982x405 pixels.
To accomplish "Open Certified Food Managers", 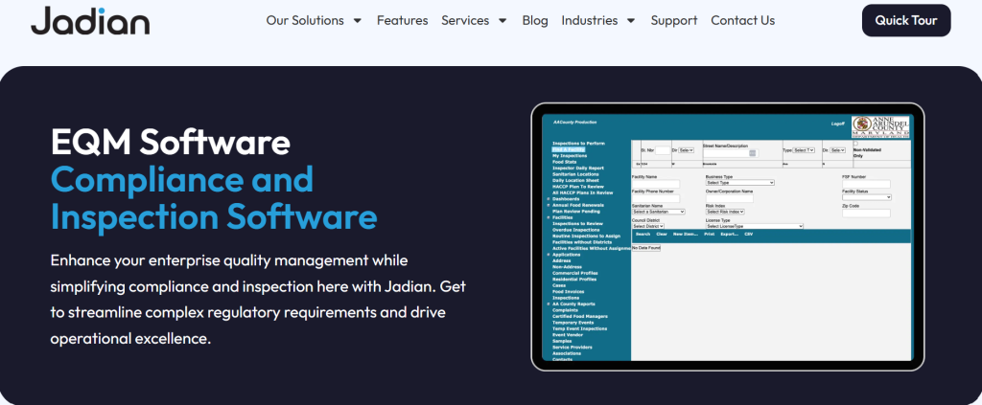I will pos(580,316).
